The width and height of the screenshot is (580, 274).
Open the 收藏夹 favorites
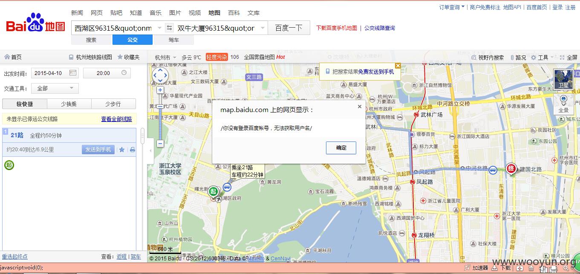tap(128, 57)
